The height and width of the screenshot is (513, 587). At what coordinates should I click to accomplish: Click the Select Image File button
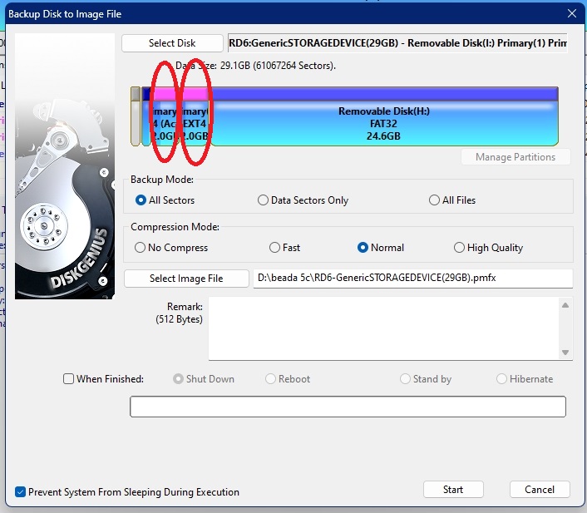[x=186, y=279]
